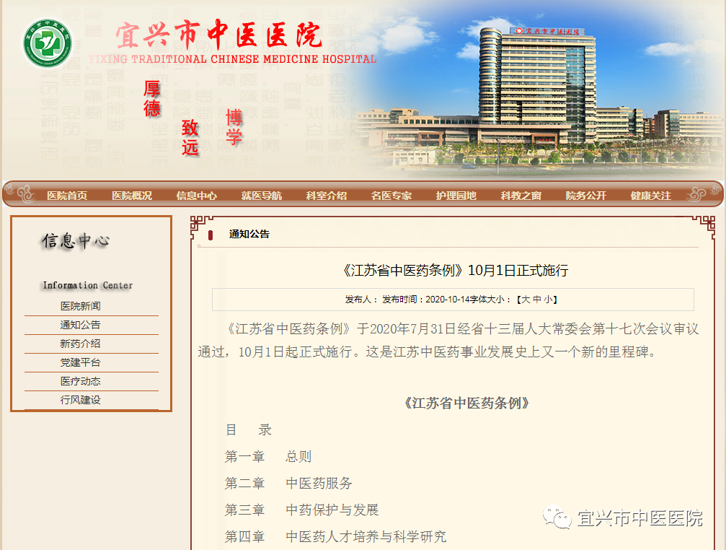Open 科室介绍 in the navigation bar
This screenshot has width=726, height=550.
click(x=327, y=196)
